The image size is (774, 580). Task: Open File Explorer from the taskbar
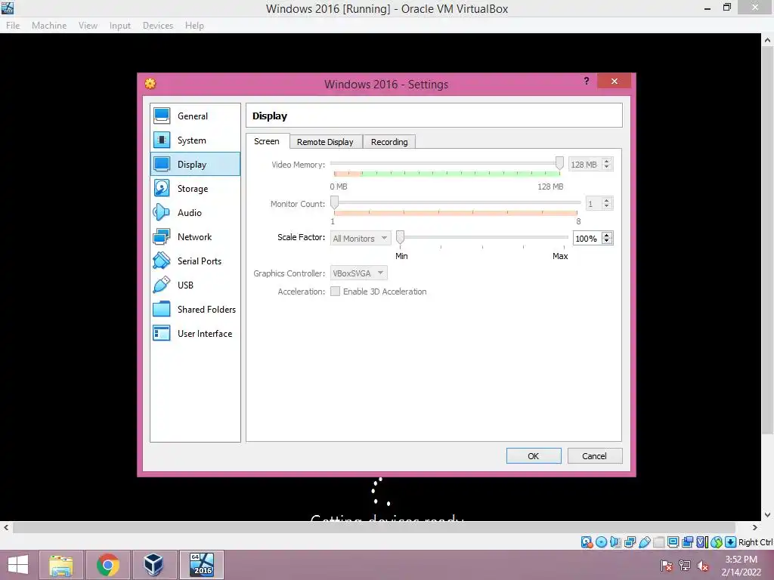(x=61, y=565)
